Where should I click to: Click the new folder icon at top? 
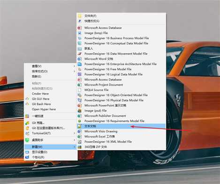[79, 16]
